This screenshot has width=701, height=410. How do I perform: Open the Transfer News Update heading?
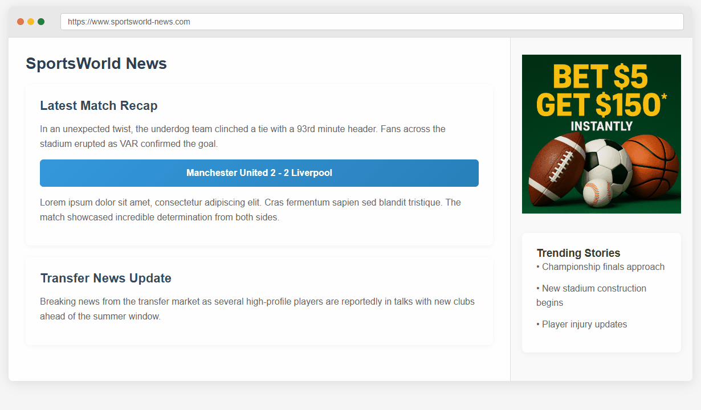pos(105,278)
